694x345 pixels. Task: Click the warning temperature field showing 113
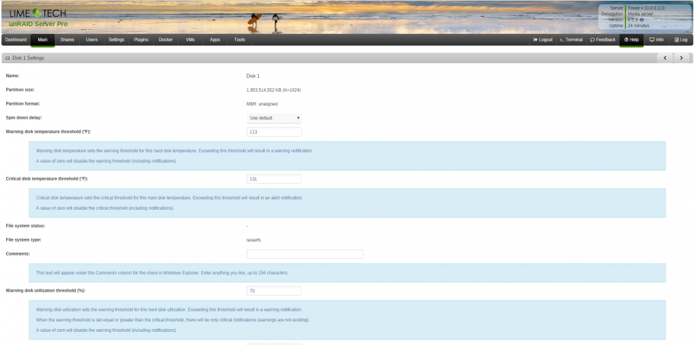coord(274,132)
